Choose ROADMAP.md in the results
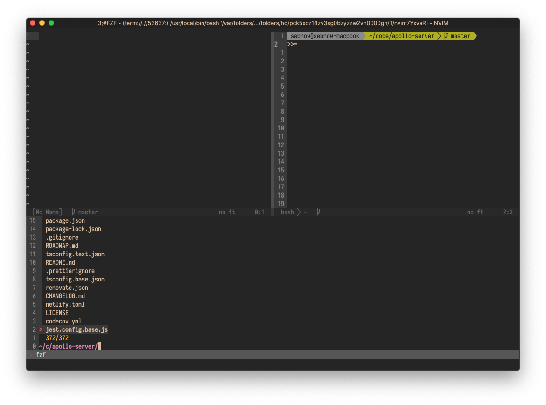This screenshot has width=546, height=405. point(62,246)
